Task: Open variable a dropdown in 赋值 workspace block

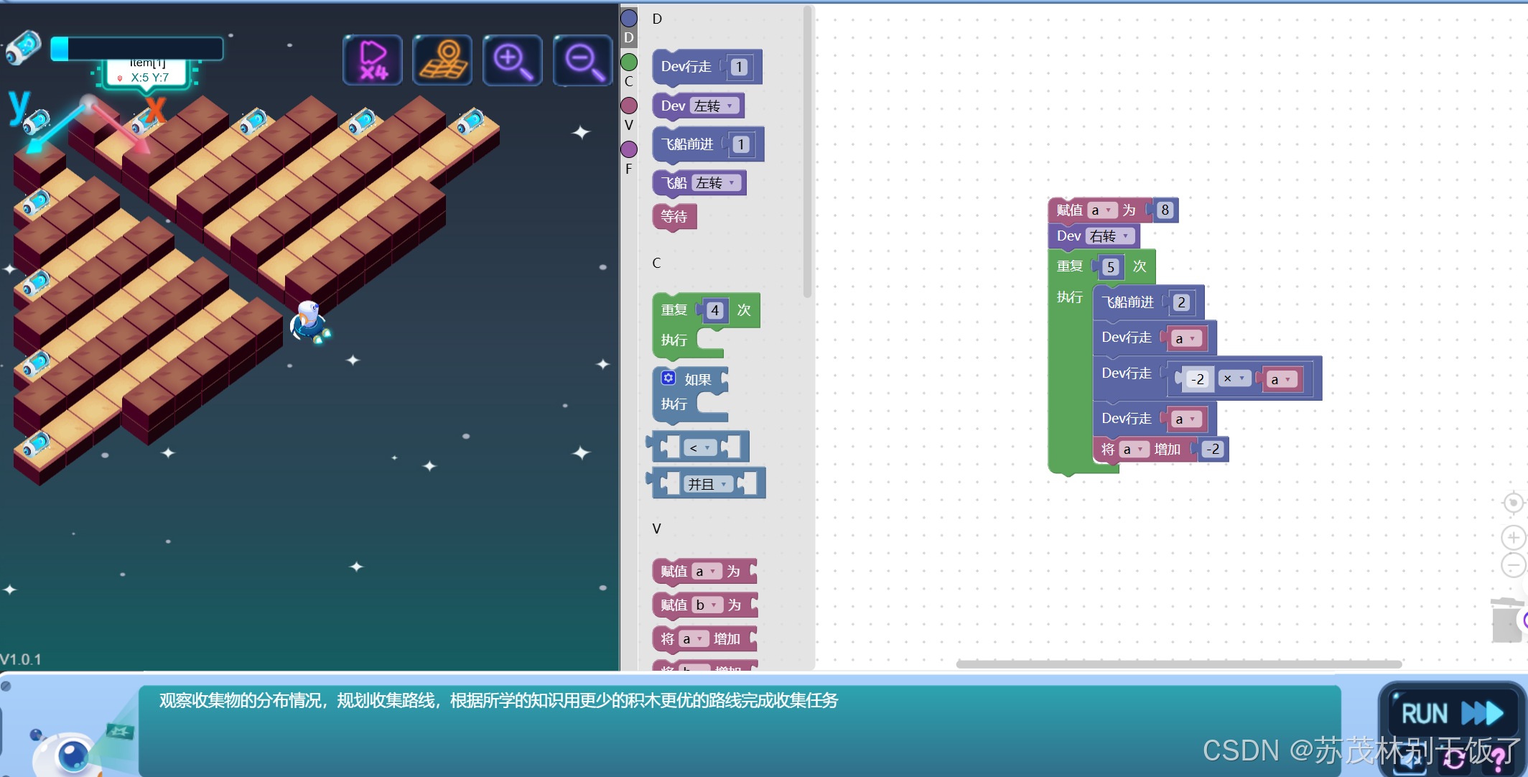Action: pos(1101,210)
